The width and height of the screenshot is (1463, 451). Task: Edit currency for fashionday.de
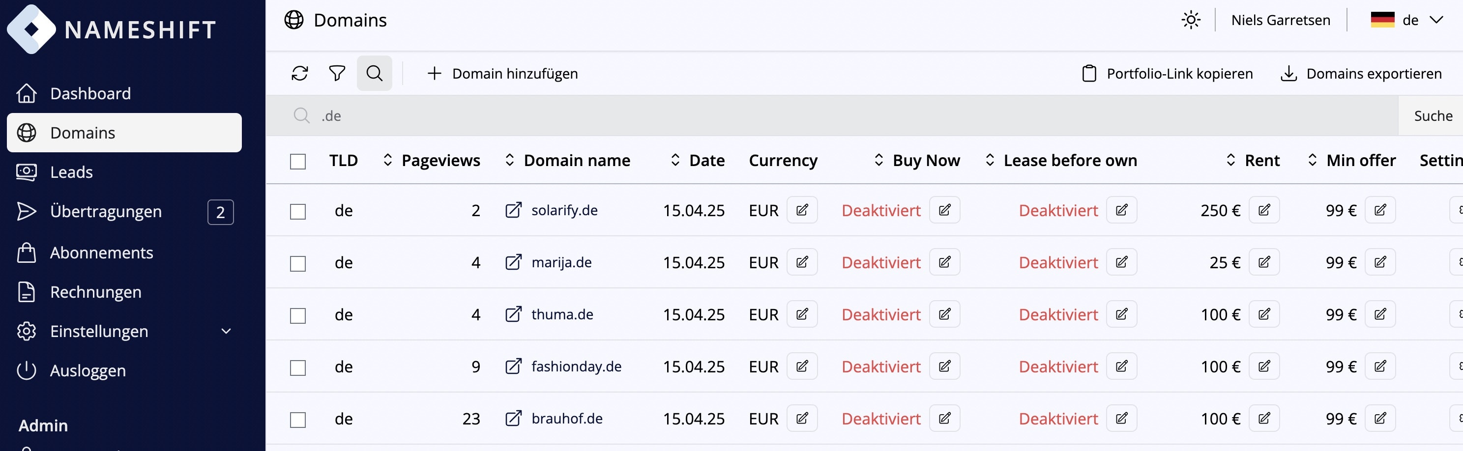click(802, 366)
